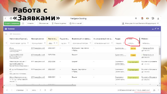Go back with the browser back arrow
Screen dimensions: 167x94
5,19
